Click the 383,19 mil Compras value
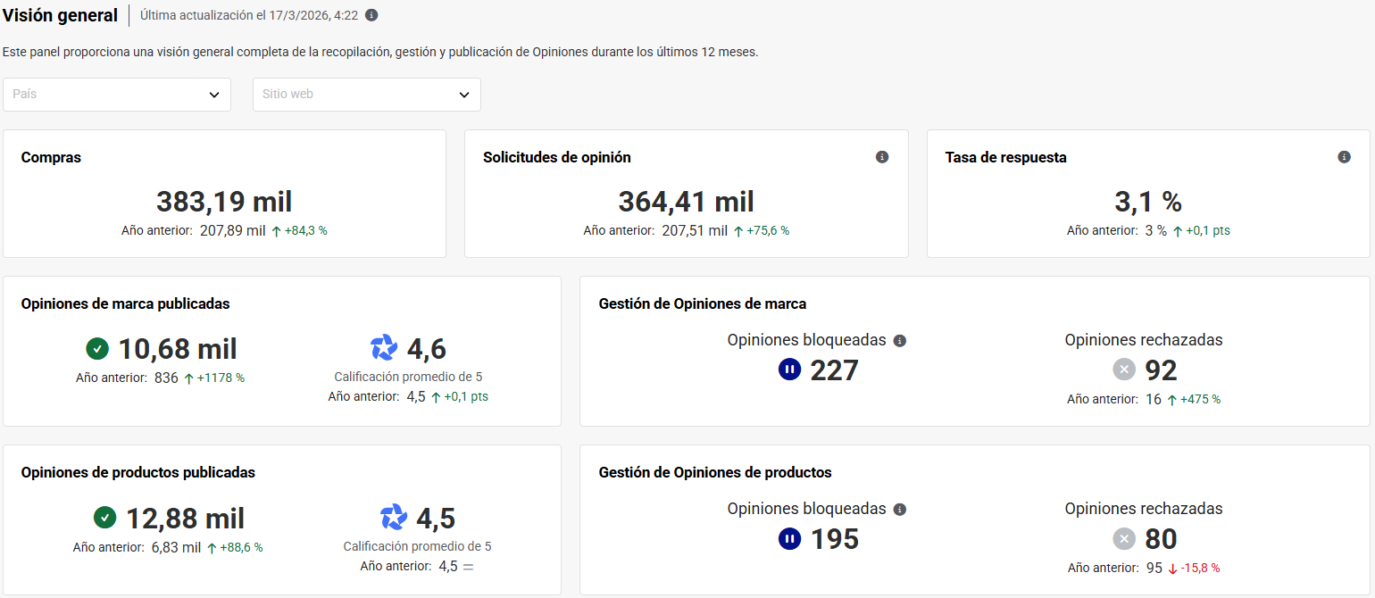1375x598 pixels. tap(224, 202)
